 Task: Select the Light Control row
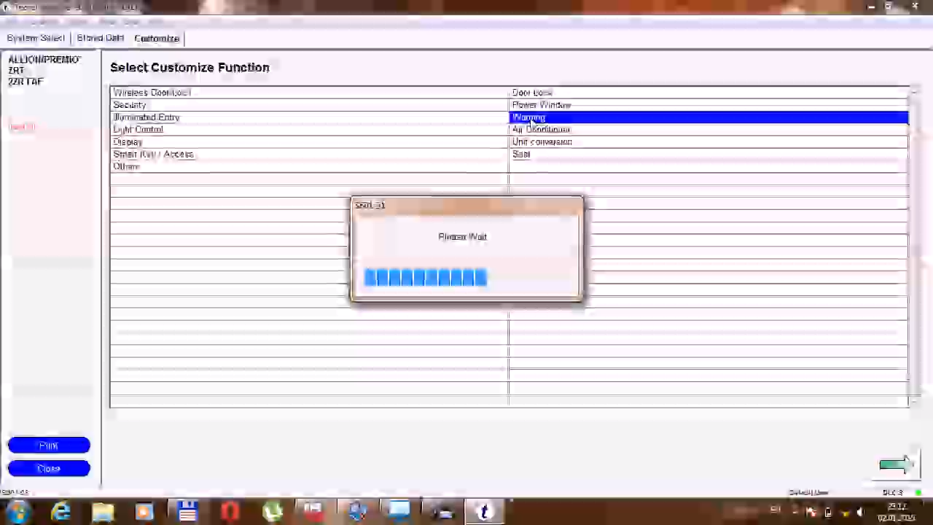[309, 130]
